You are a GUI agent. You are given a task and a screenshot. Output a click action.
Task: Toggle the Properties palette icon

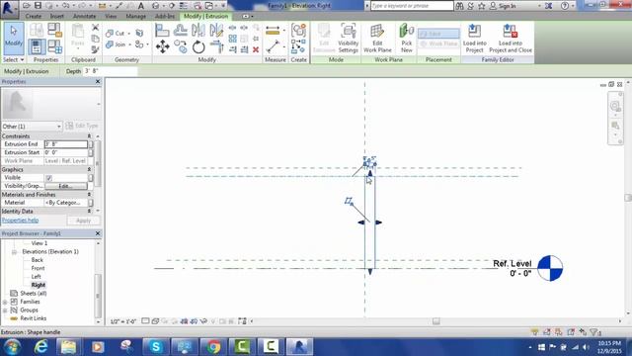(x=37, y=46)
